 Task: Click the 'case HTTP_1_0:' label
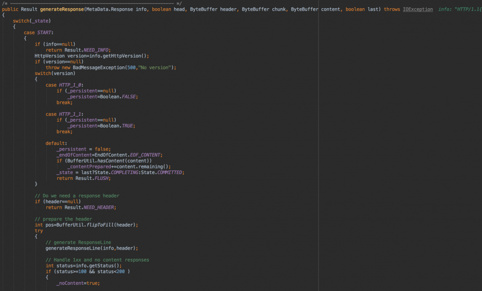click(65, 85)
